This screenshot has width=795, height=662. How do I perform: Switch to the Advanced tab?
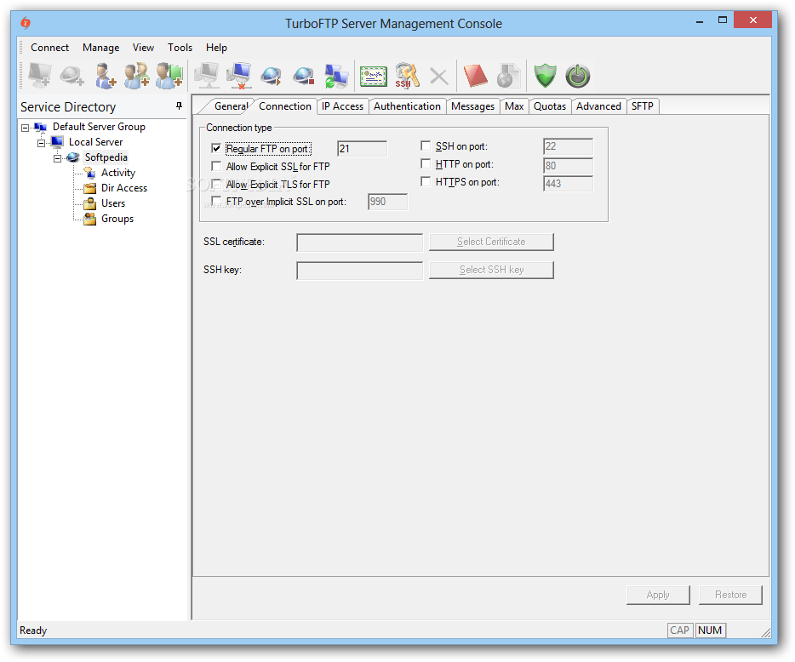(x=598, y=106)
